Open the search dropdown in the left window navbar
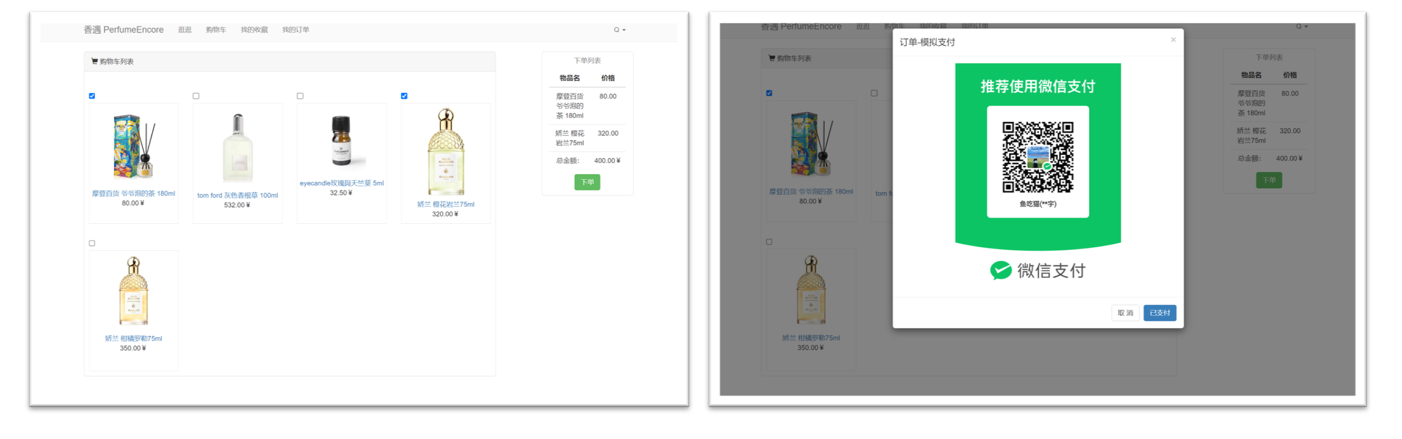The width and height of the screenshot is (1402, 439). (620, 30)
